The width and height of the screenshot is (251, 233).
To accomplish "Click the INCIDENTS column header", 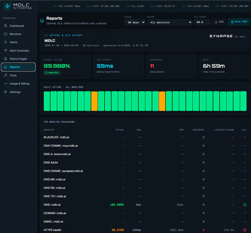I will pos(198,130).
